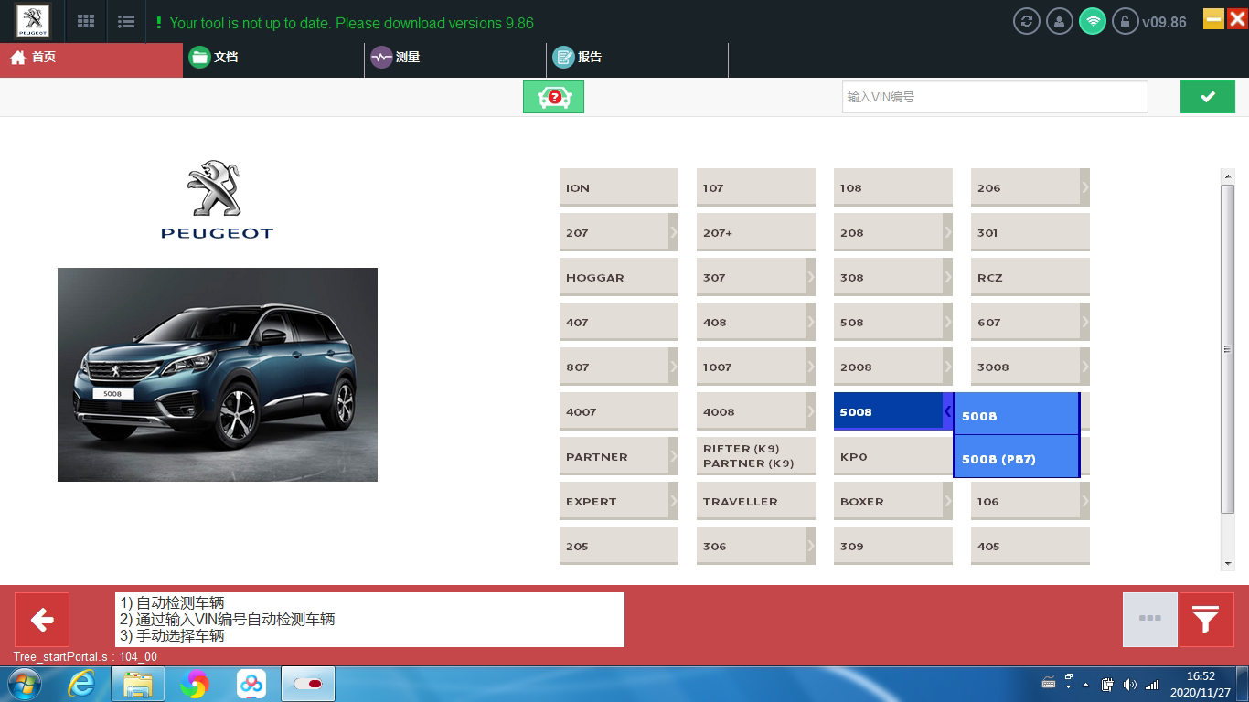Image resolution: width=1249 pixels, height=702 pixels.
Task: Expand the 508 model arrow
Action: pos(947,322)
